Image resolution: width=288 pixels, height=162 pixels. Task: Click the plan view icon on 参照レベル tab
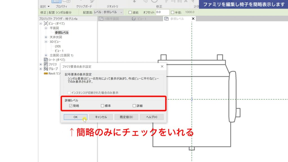(166, 19)
